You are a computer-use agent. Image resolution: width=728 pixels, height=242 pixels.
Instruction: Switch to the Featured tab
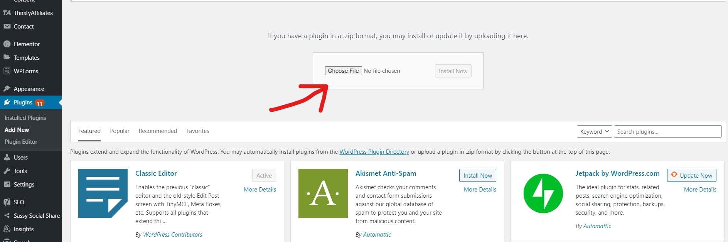[89, 131]
